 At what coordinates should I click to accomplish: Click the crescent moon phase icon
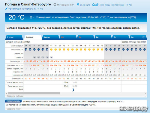point(73,90)
